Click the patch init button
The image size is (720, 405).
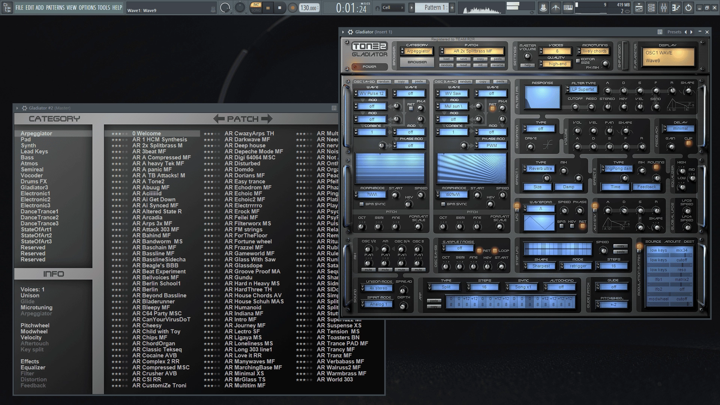tap(480, 65)
